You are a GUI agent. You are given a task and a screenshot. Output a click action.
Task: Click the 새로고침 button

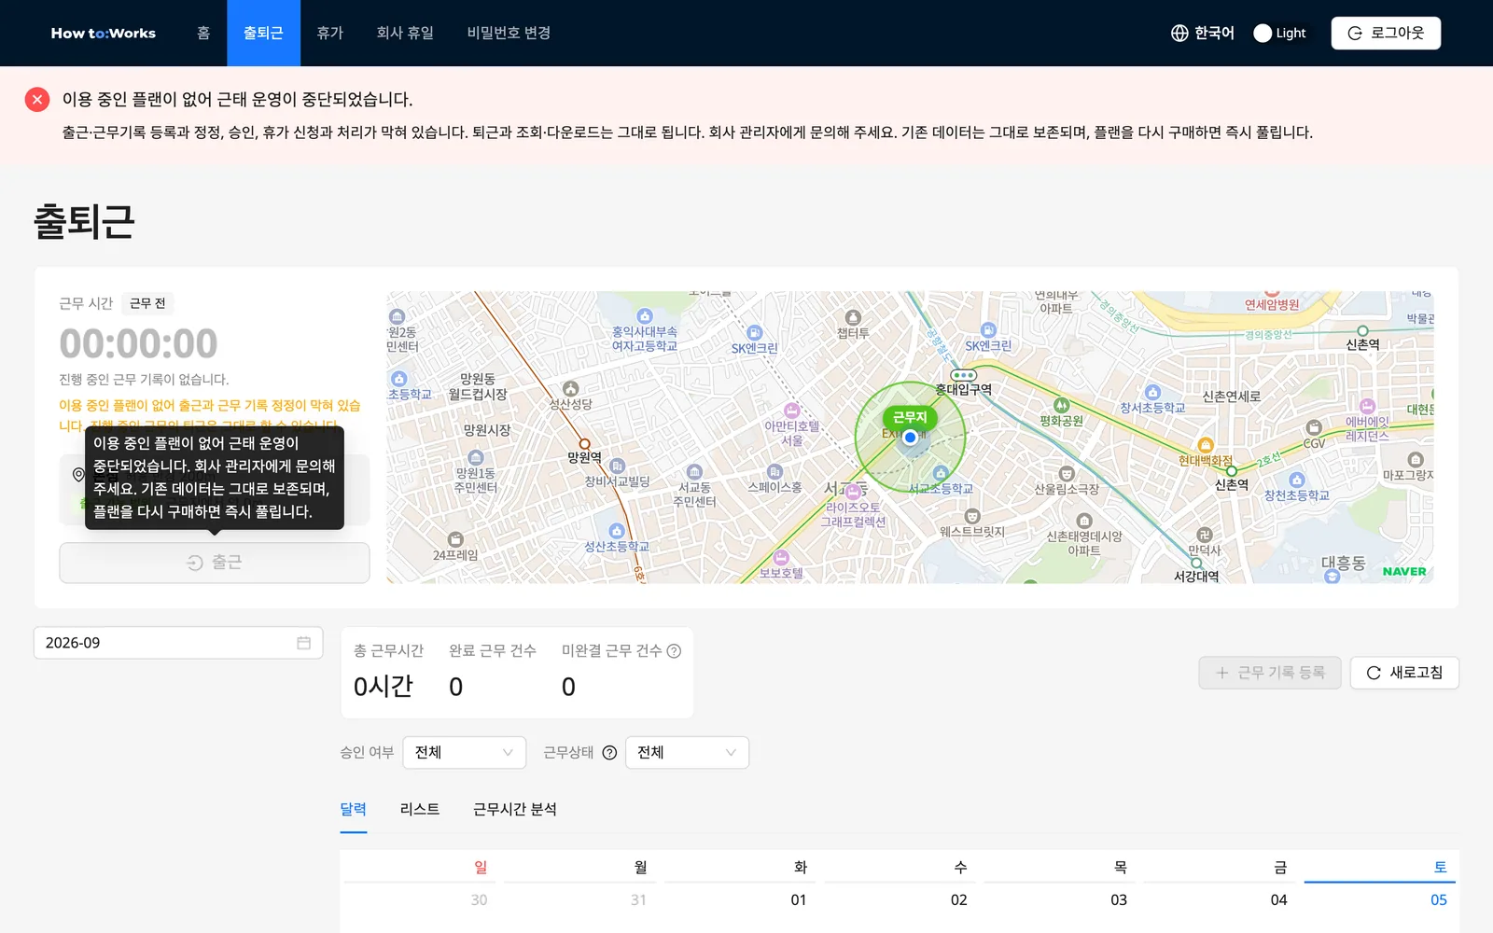[x=1404, y=673]
